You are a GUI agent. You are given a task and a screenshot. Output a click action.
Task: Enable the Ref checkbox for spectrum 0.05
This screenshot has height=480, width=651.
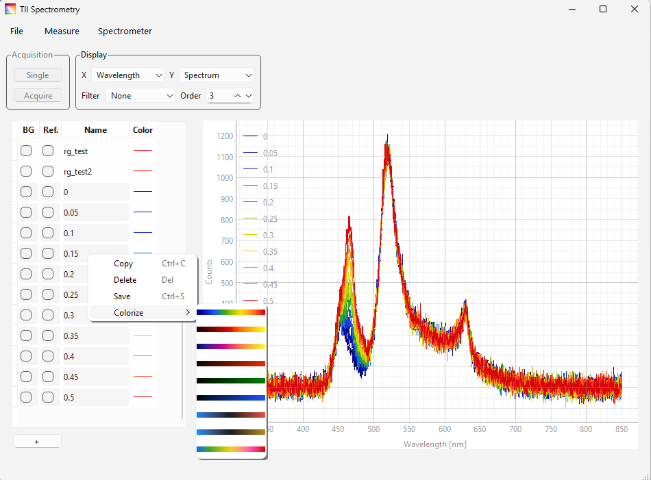pyautogui.click(x=47, y=212)
